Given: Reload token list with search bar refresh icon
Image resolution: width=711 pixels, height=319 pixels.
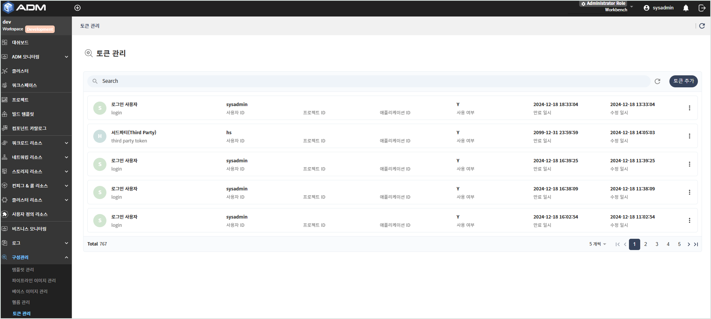Looking at the screenshot, I should 657,81.
